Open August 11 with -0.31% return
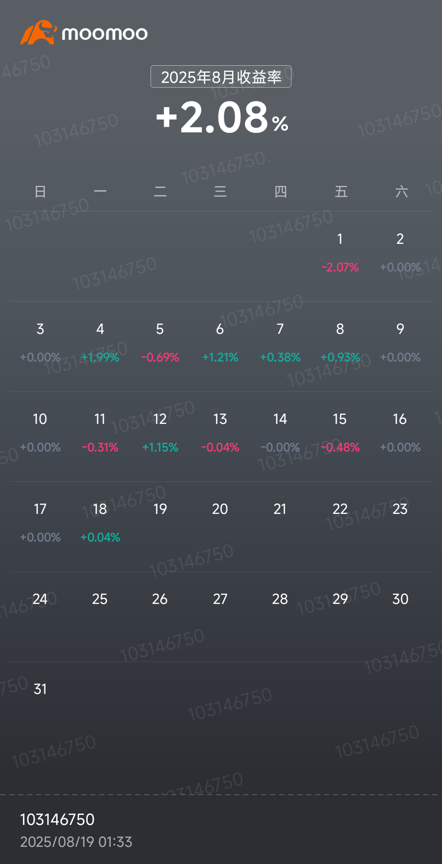Screen dimensions: 442x864 pyautogui.click(x=100, y=432)
